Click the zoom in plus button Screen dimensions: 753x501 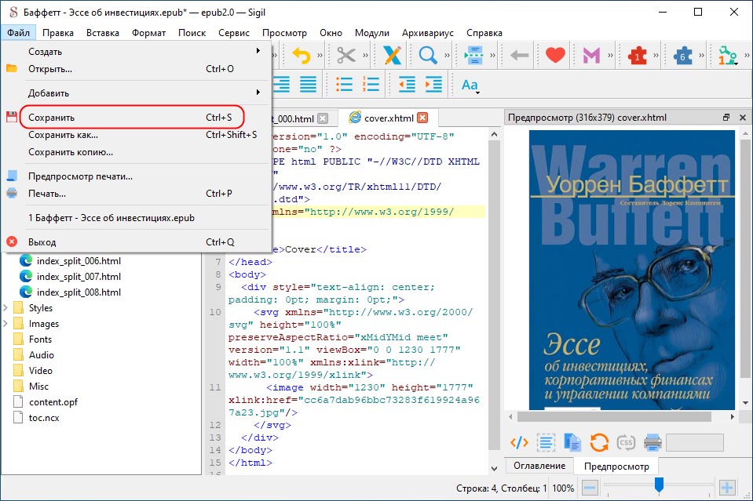coord(727,488)
